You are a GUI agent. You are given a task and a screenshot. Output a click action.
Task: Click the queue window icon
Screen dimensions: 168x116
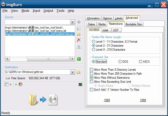[x=7, y=84]
